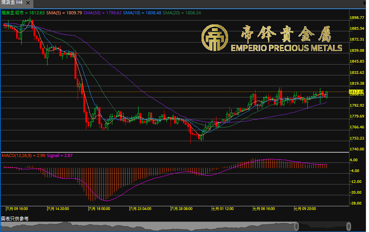
Task: Click left handle of time range navigator
Action: pos(296,226)
